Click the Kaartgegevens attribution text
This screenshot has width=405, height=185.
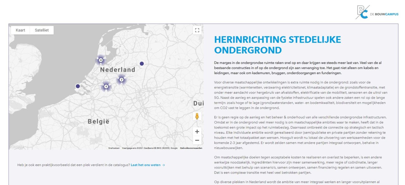coord(150,148)
